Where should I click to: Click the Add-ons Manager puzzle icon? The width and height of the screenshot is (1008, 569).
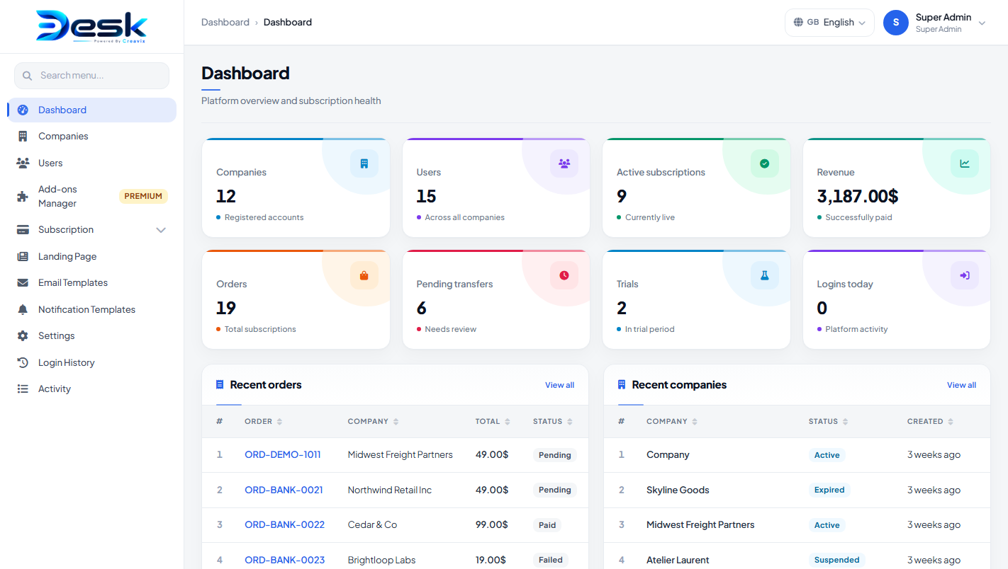23,197
